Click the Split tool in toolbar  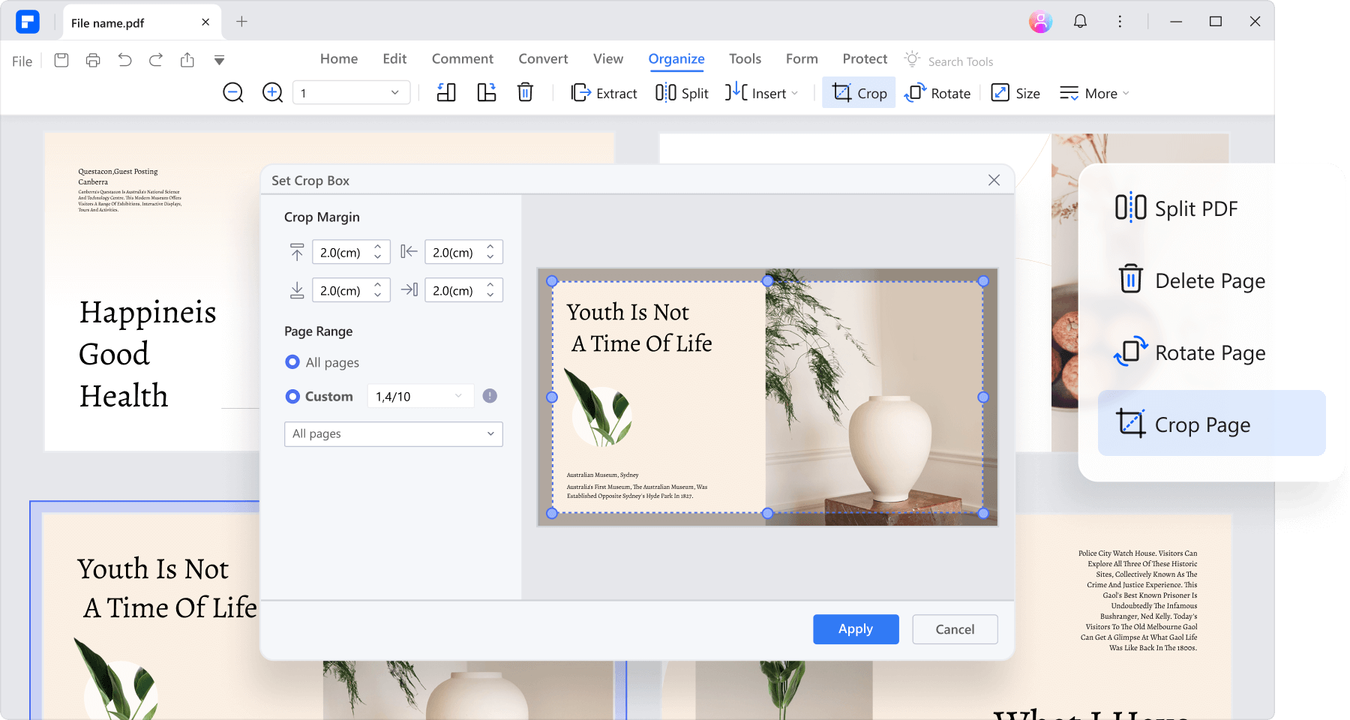point(682,93)
